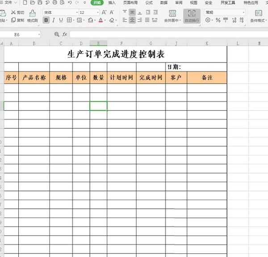This screenshot has height=257, width=268.
Task: Toggle Underline formatting
Action: [61, 20]
